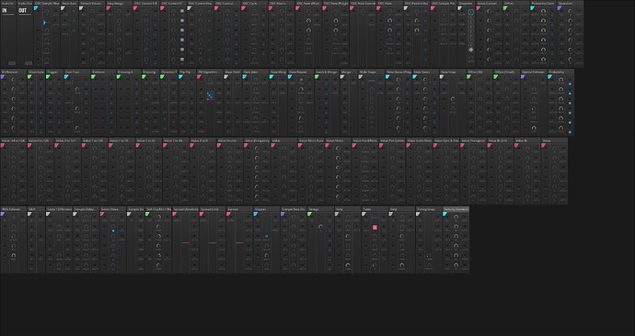Toggle the blue dot in Select Value module
This screenshot has height=336, width=635.
(113, 231)
